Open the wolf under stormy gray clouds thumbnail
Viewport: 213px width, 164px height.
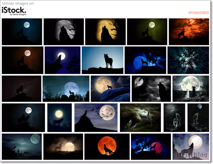pos(151,89)
